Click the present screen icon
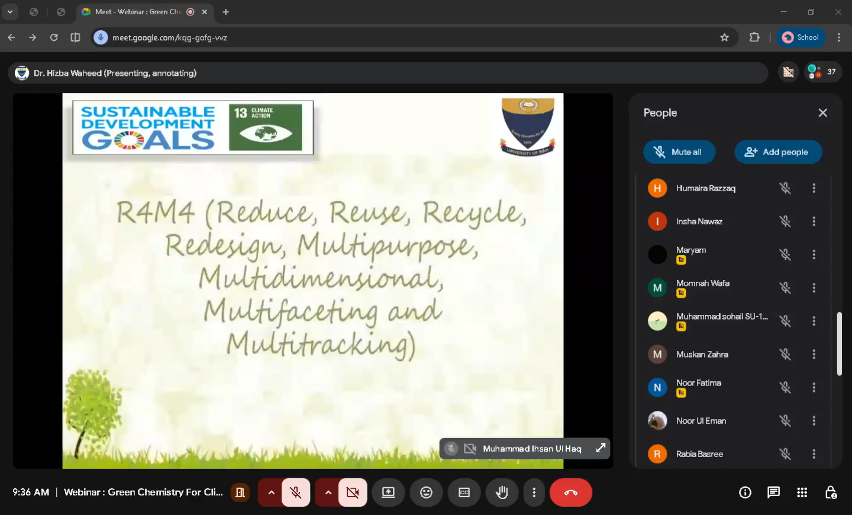 pyautogui.click(x=388, y=493)
